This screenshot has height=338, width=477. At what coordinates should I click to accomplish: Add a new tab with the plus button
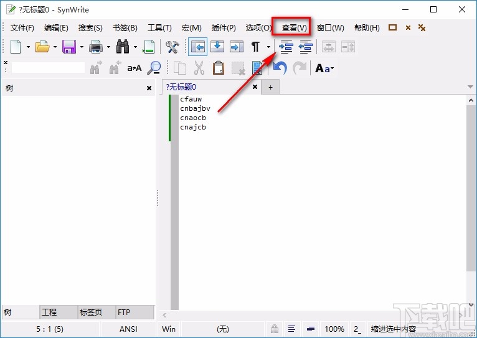pos(270,88)
